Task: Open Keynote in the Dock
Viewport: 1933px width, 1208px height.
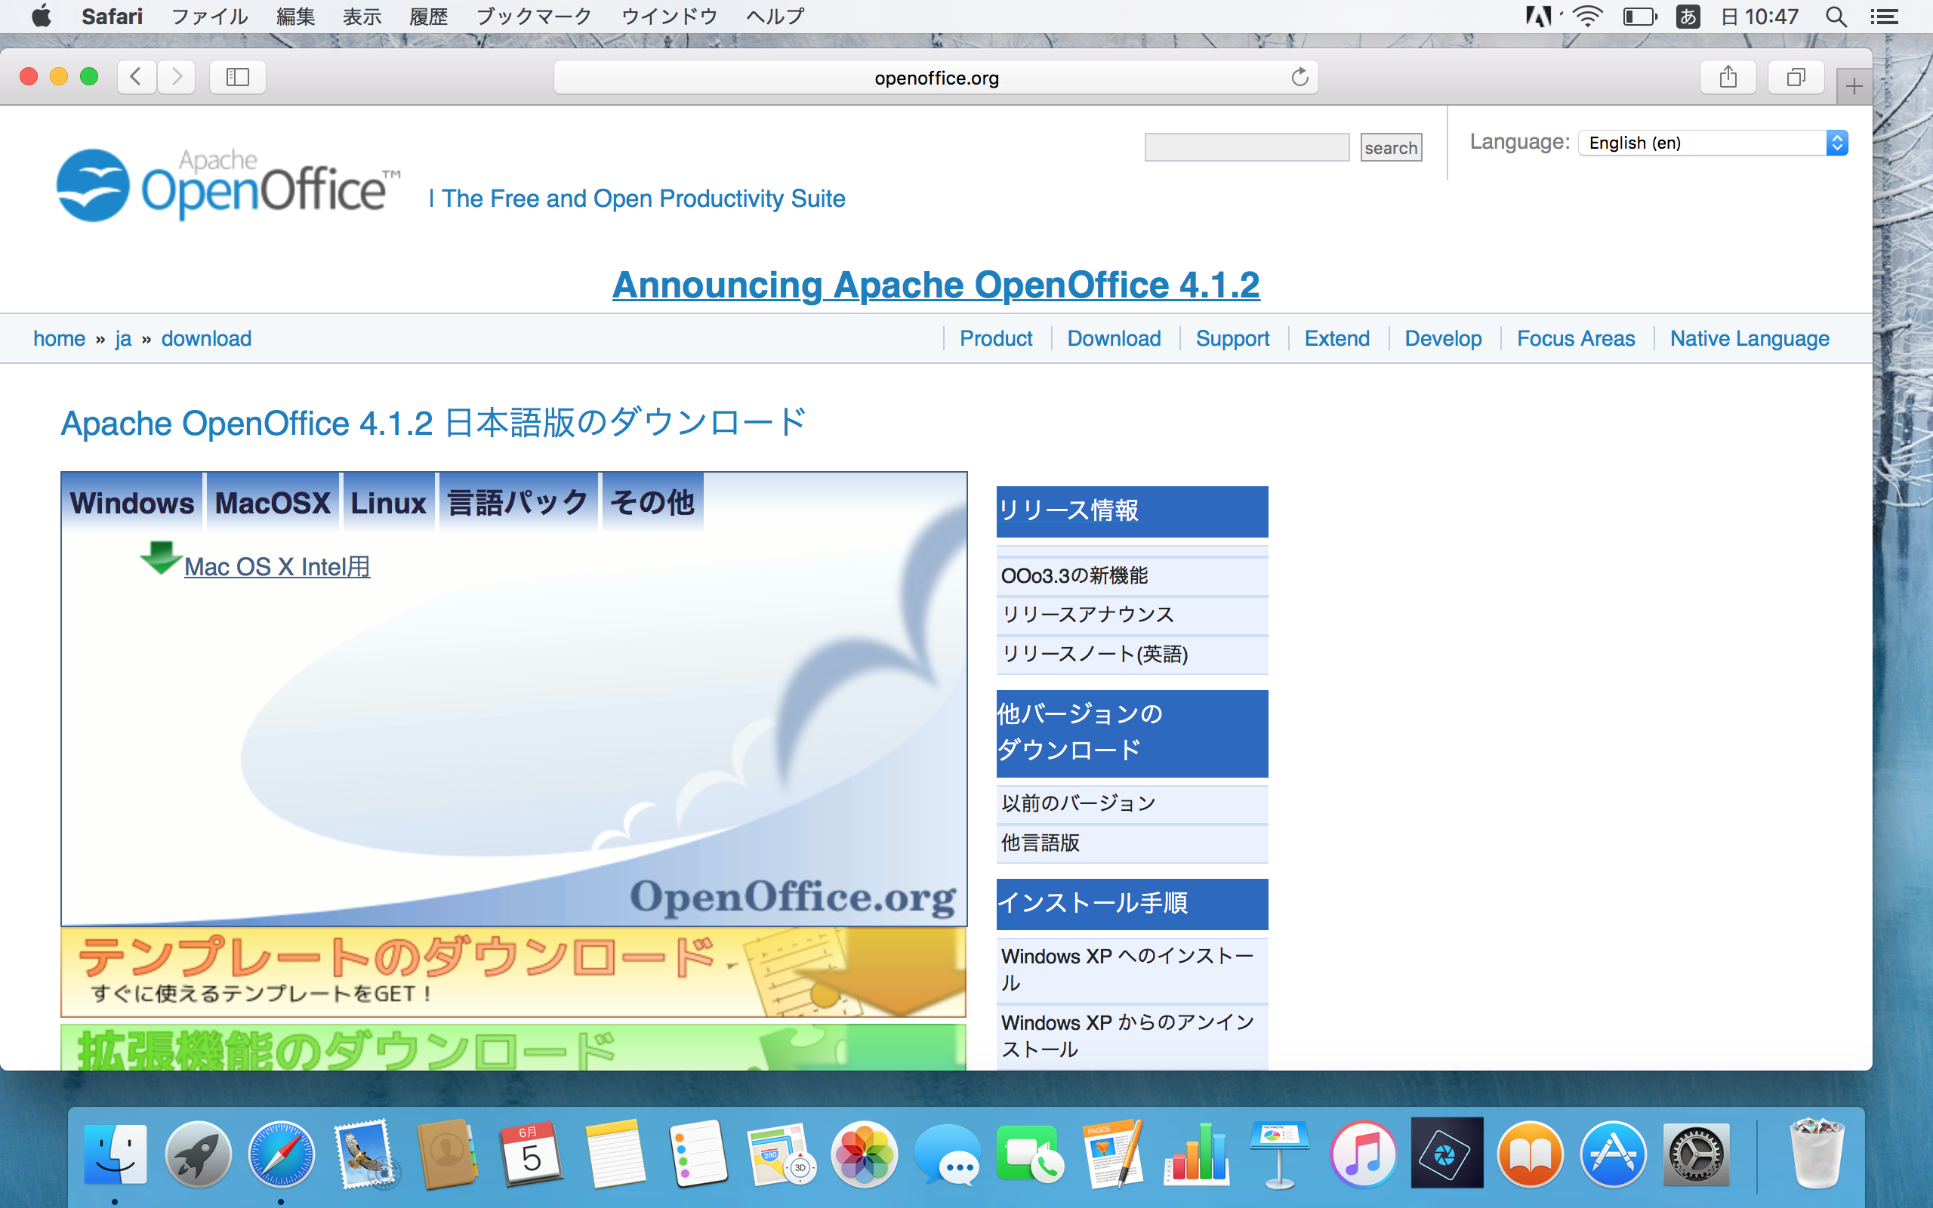Action: click(x=1280, y=1154)
